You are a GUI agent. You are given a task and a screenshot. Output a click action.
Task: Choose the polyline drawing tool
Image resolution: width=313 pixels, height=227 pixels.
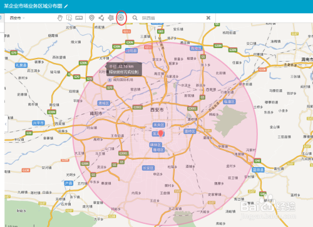[x=101, y=18]
